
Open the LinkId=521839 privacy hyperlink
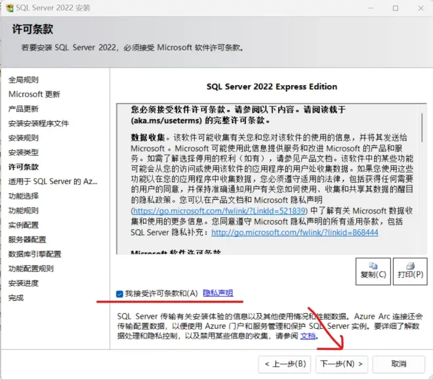pos(219,211)
